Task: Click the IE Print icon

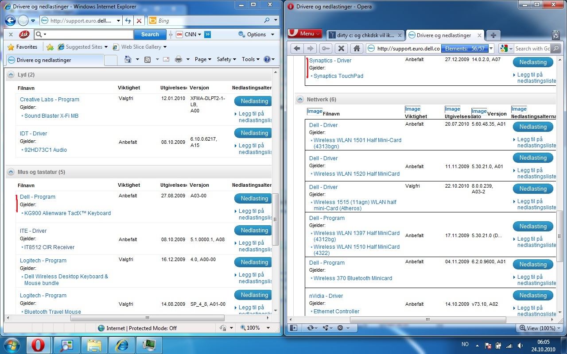Action: 179,59
